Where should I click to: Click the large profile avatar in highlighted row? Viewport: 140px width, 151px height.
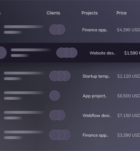(x=2, y=53)
